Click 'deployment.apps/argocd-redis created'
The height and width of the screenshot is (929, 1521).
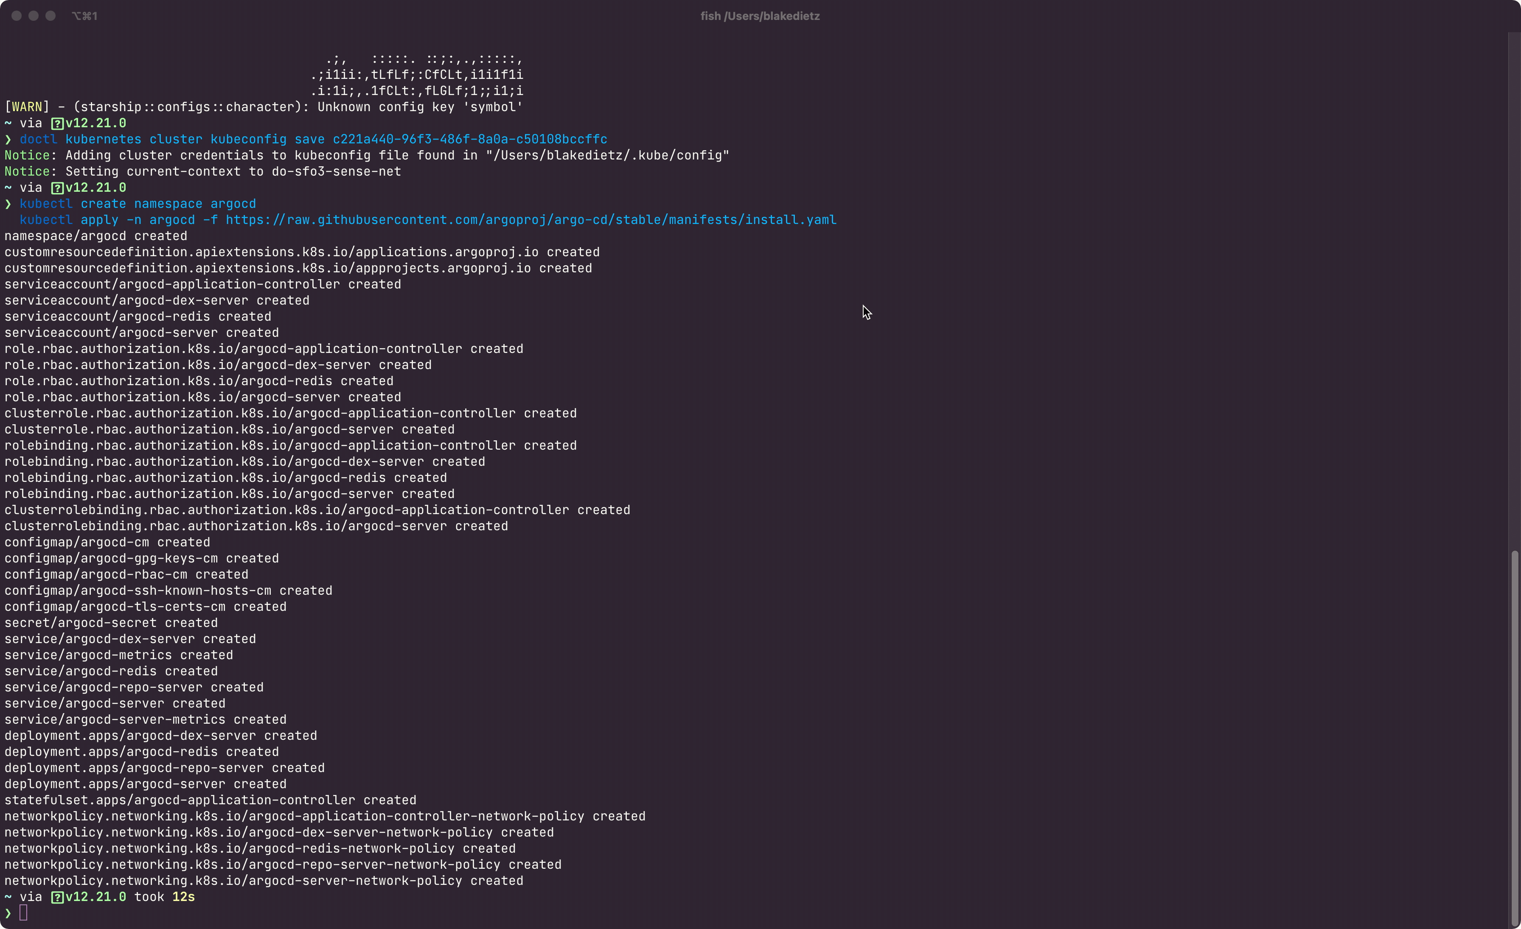(141, 752)
